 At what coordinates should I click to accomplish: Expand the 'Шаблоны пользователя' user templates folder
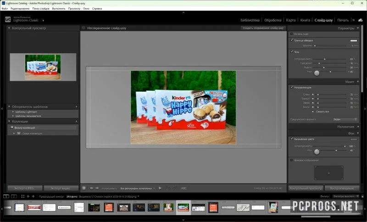click(13, 116)
